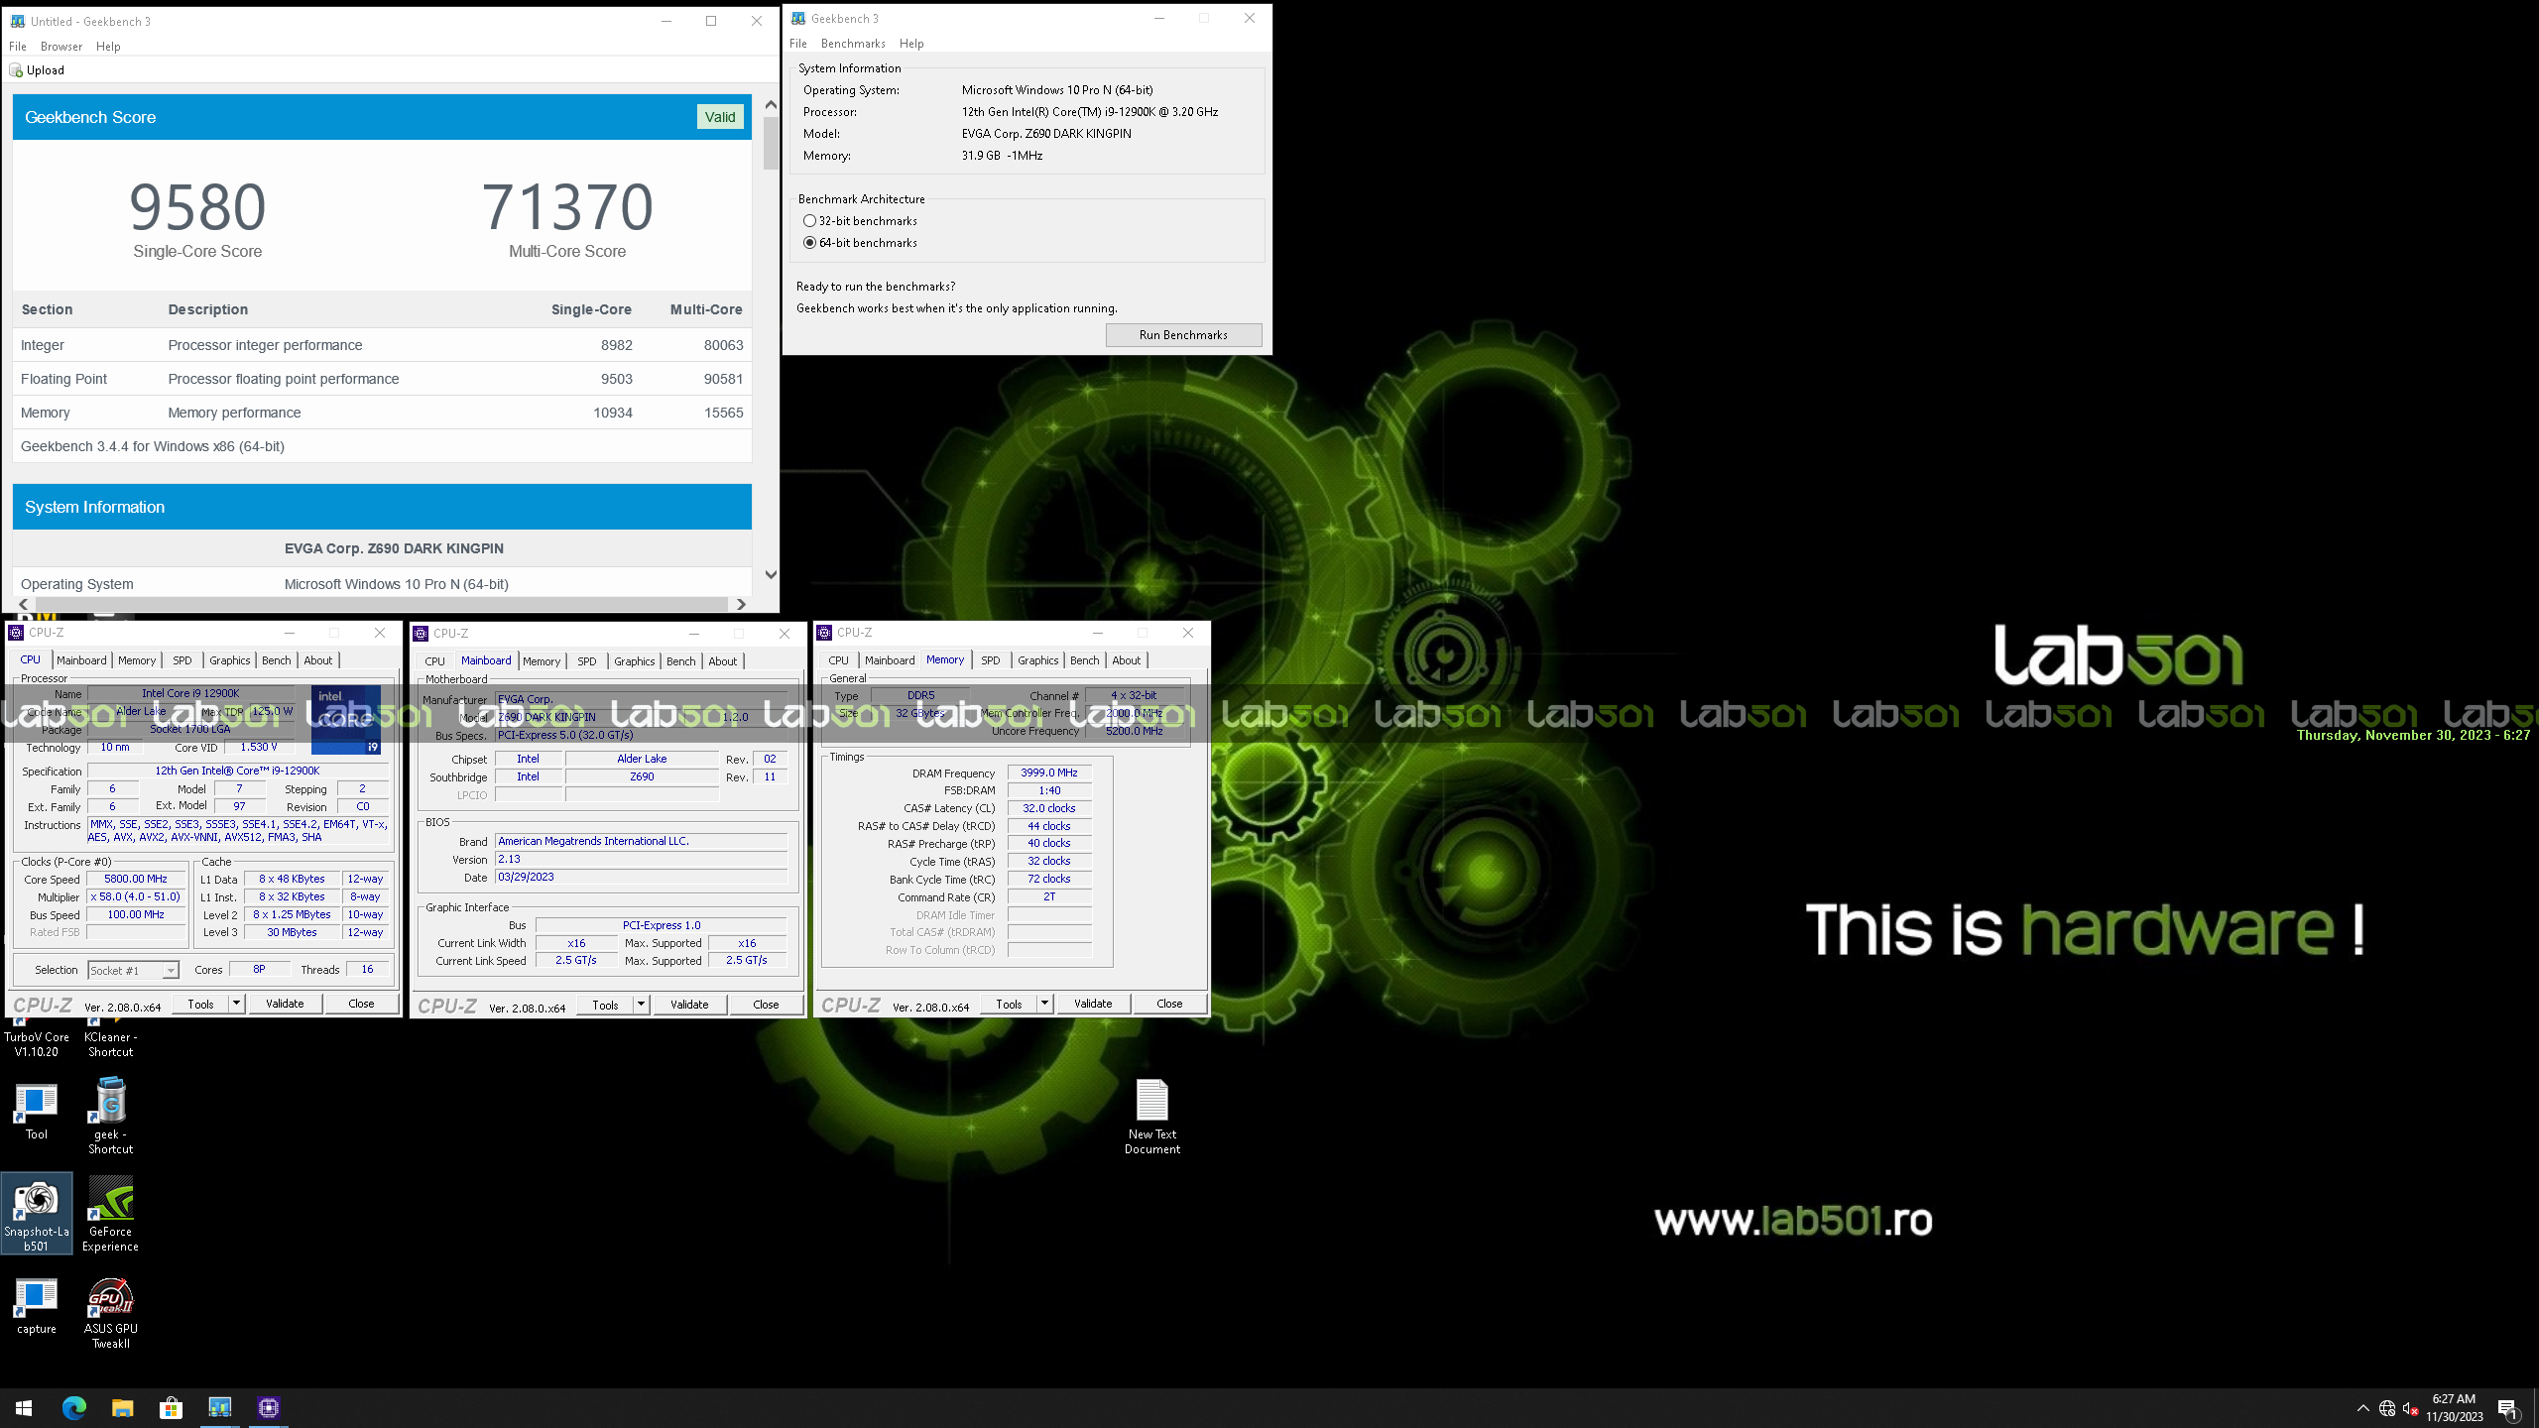Open the notification center icon
2539x1428 pixels.
2508,1408
